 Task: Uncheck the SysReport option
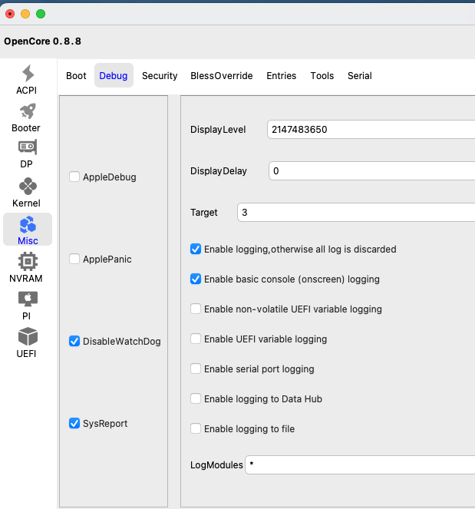(x=74, y=424)
